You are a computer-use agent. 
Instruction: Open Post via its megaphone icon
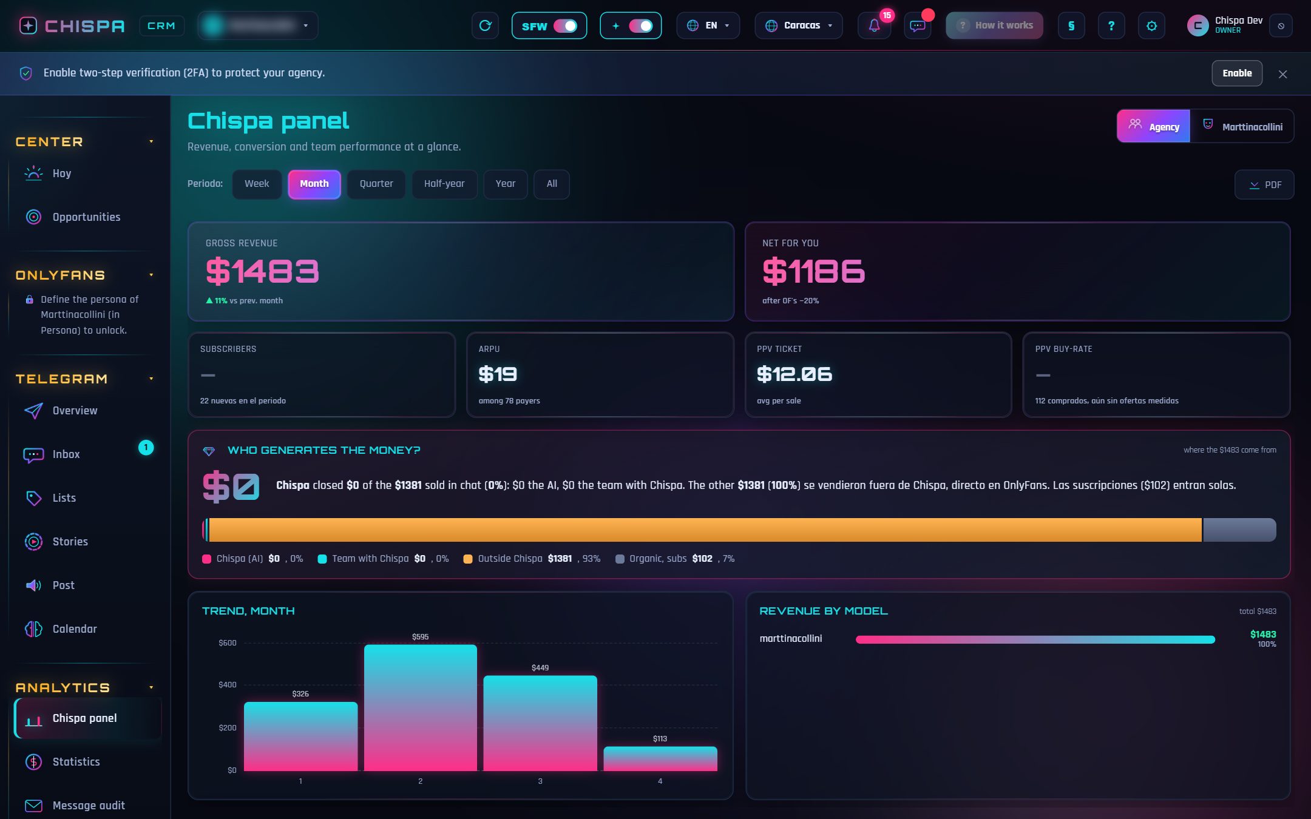click(x=33, y=585)
